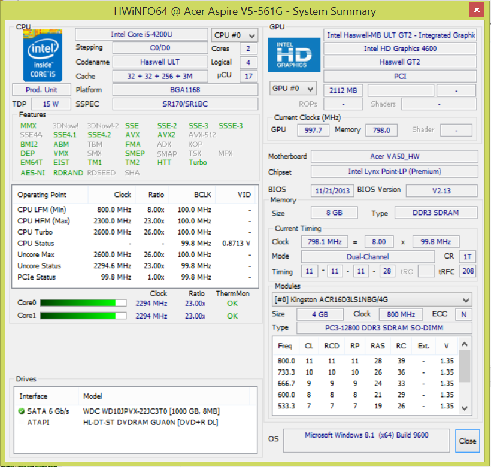Click the TDP field 15 W
The height and width of the screenshot is (467, 491).
(x=51, y=104)
